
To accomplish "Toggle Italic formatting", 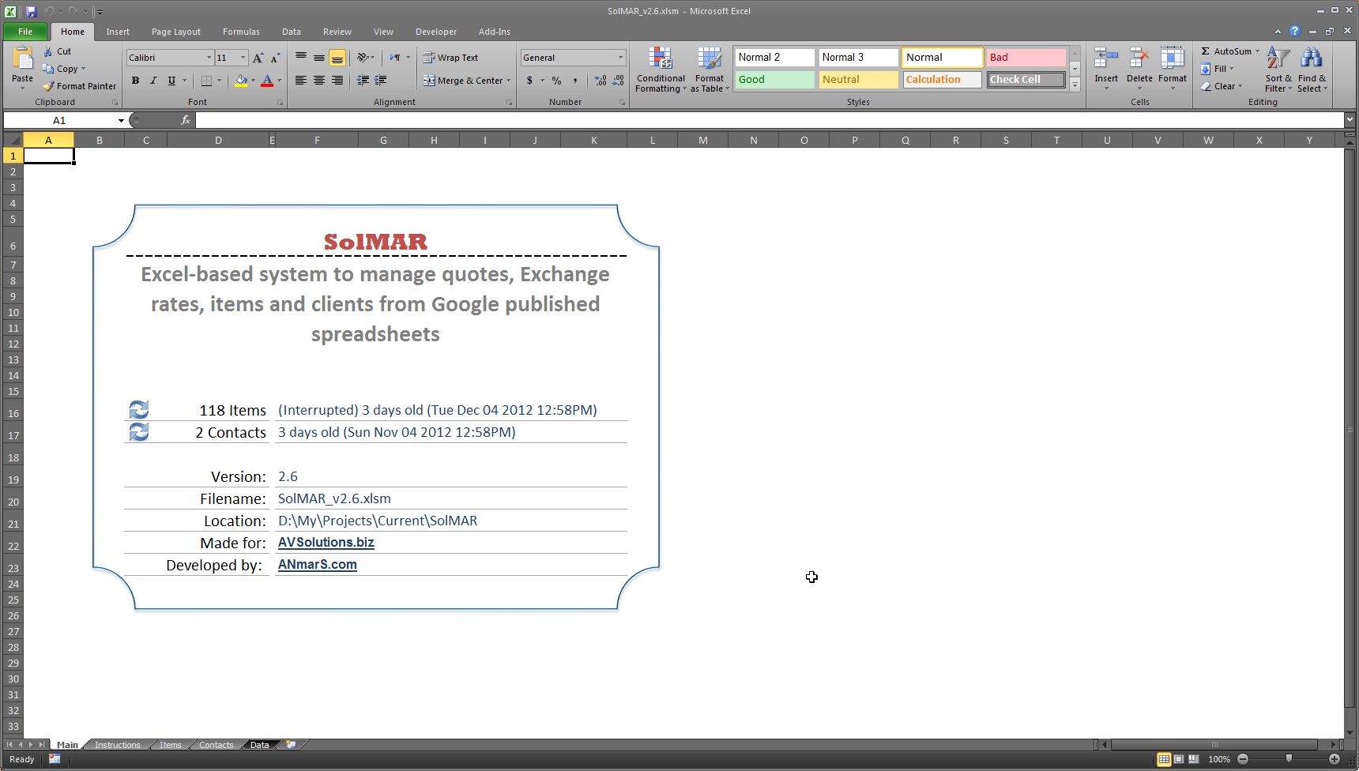I will coord(153,81).
